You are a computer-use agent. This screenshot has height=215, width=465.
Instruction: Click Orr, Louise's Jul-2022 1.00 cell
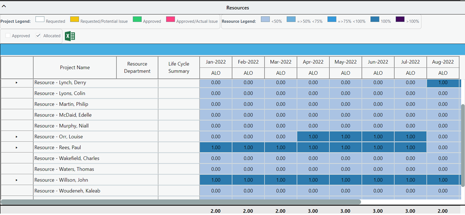(x=410, y=137)
